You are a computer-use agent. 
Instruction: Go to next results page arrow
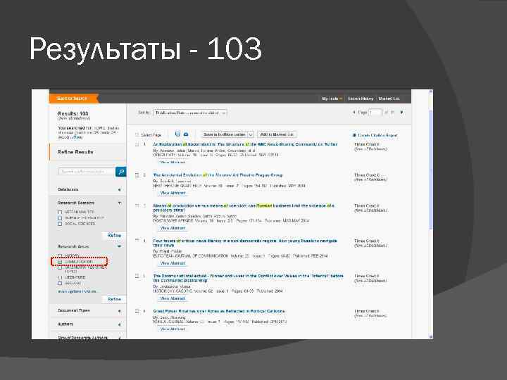(401, 112)
